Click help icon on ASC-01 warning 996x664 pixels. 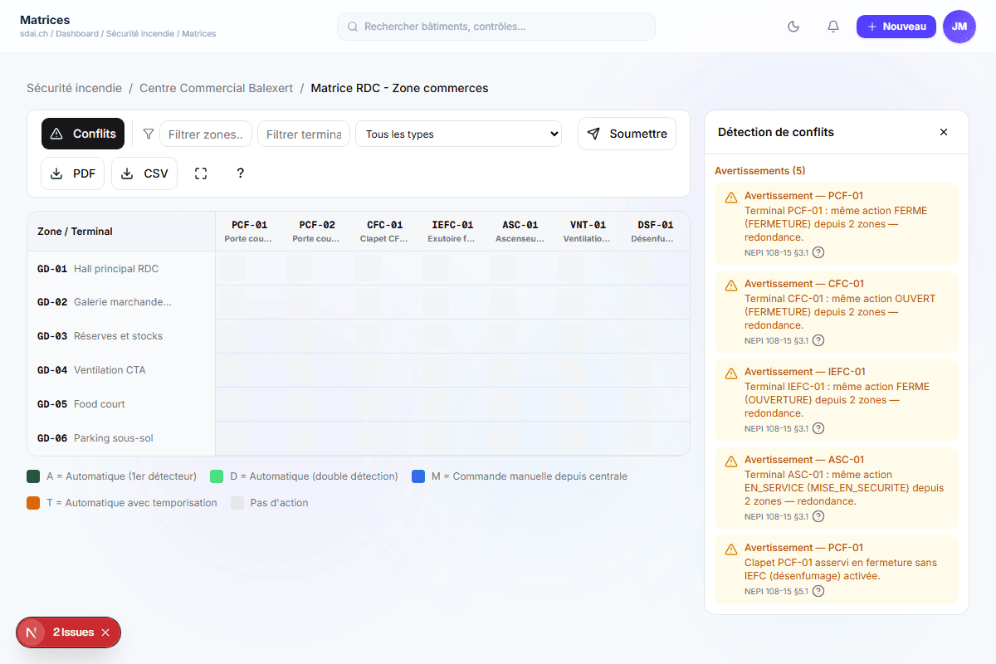click(818, 516)
